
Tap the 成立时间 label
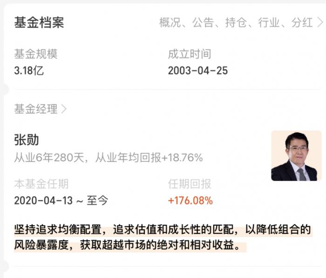[x=190, y=54]
